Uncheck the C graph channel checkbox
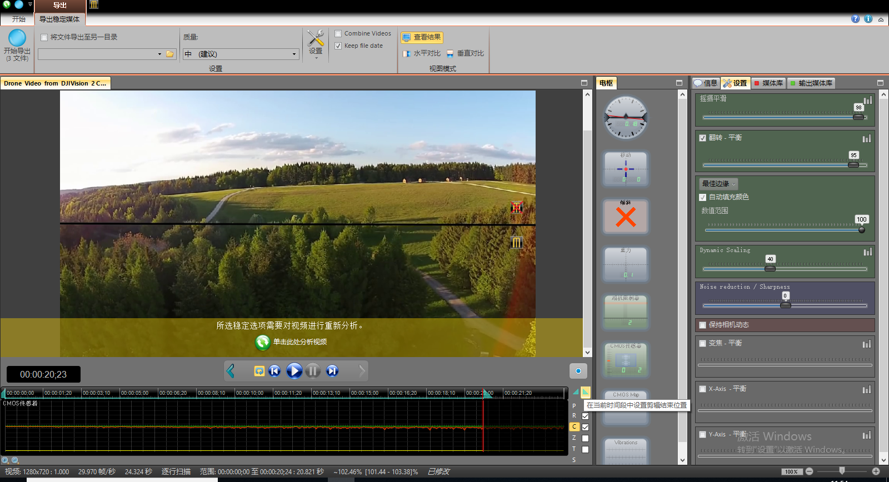Viewport: 889px width, 482px height. tap(585, 427)
